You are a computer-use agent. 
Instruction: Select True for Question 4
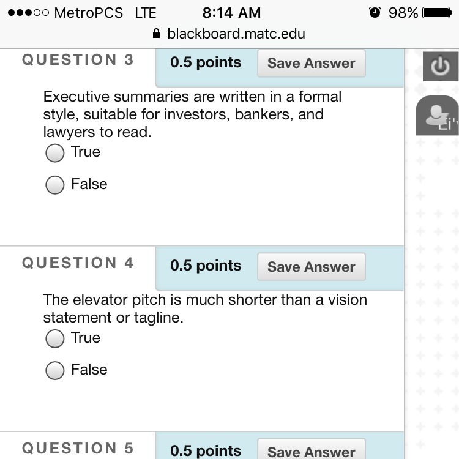[55, 338]
